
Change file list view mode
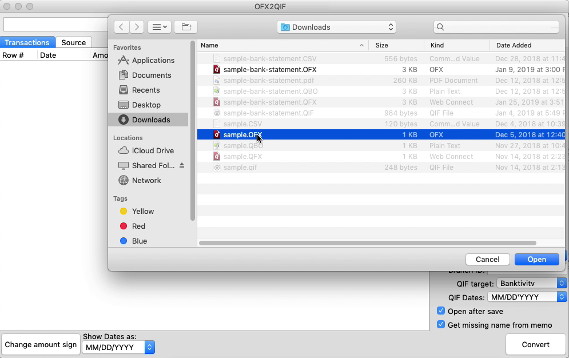point(160,27)
